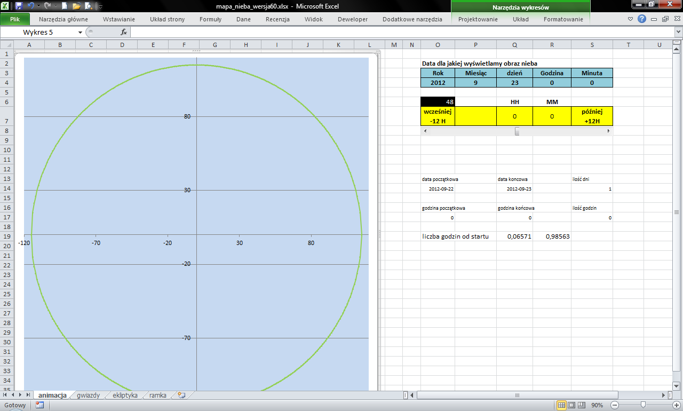Screen dimensions: 683x411
Task: Switch to Normal view icon in status bar
Action: click(561, 405)
